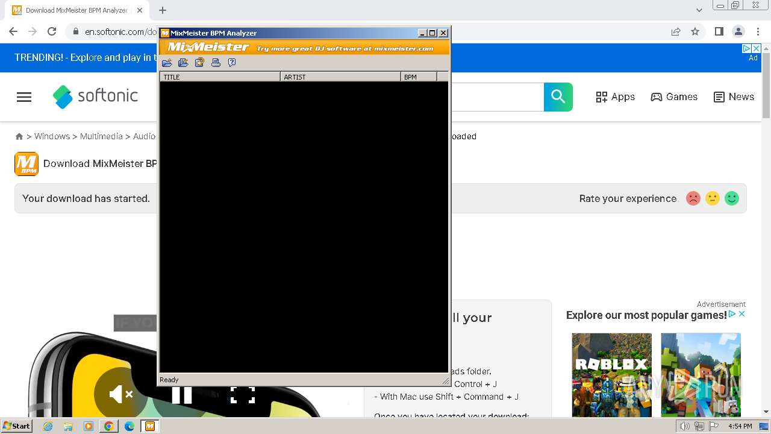Viewport: 771px width, 434px height.
Task: Open Chrome profile avatar
Action: pyautogui.click(x=738, y=31)
